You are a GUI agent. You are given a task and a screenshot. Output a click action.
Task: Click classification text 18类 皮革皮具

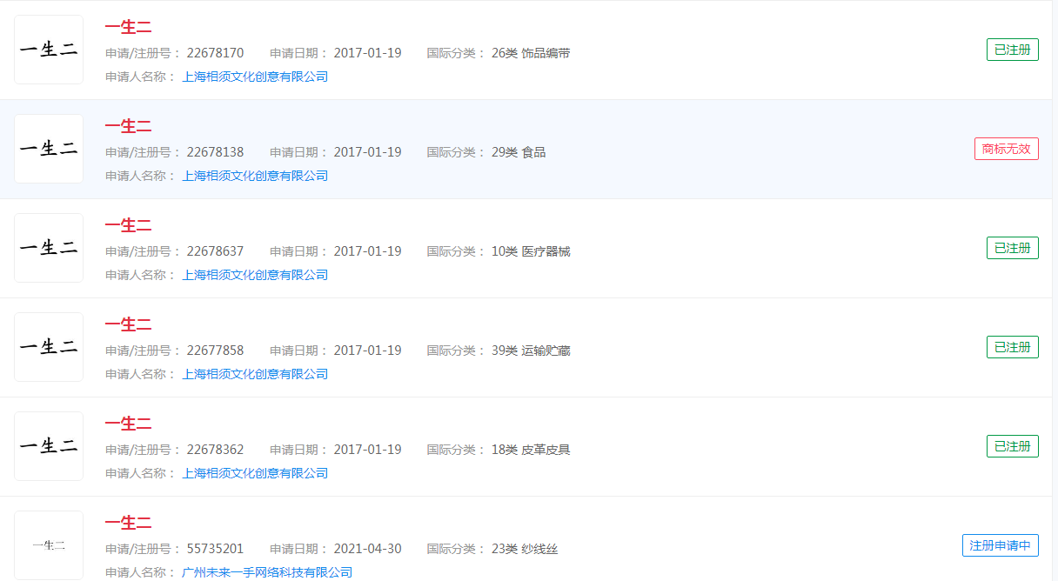[x=531, y=450]
